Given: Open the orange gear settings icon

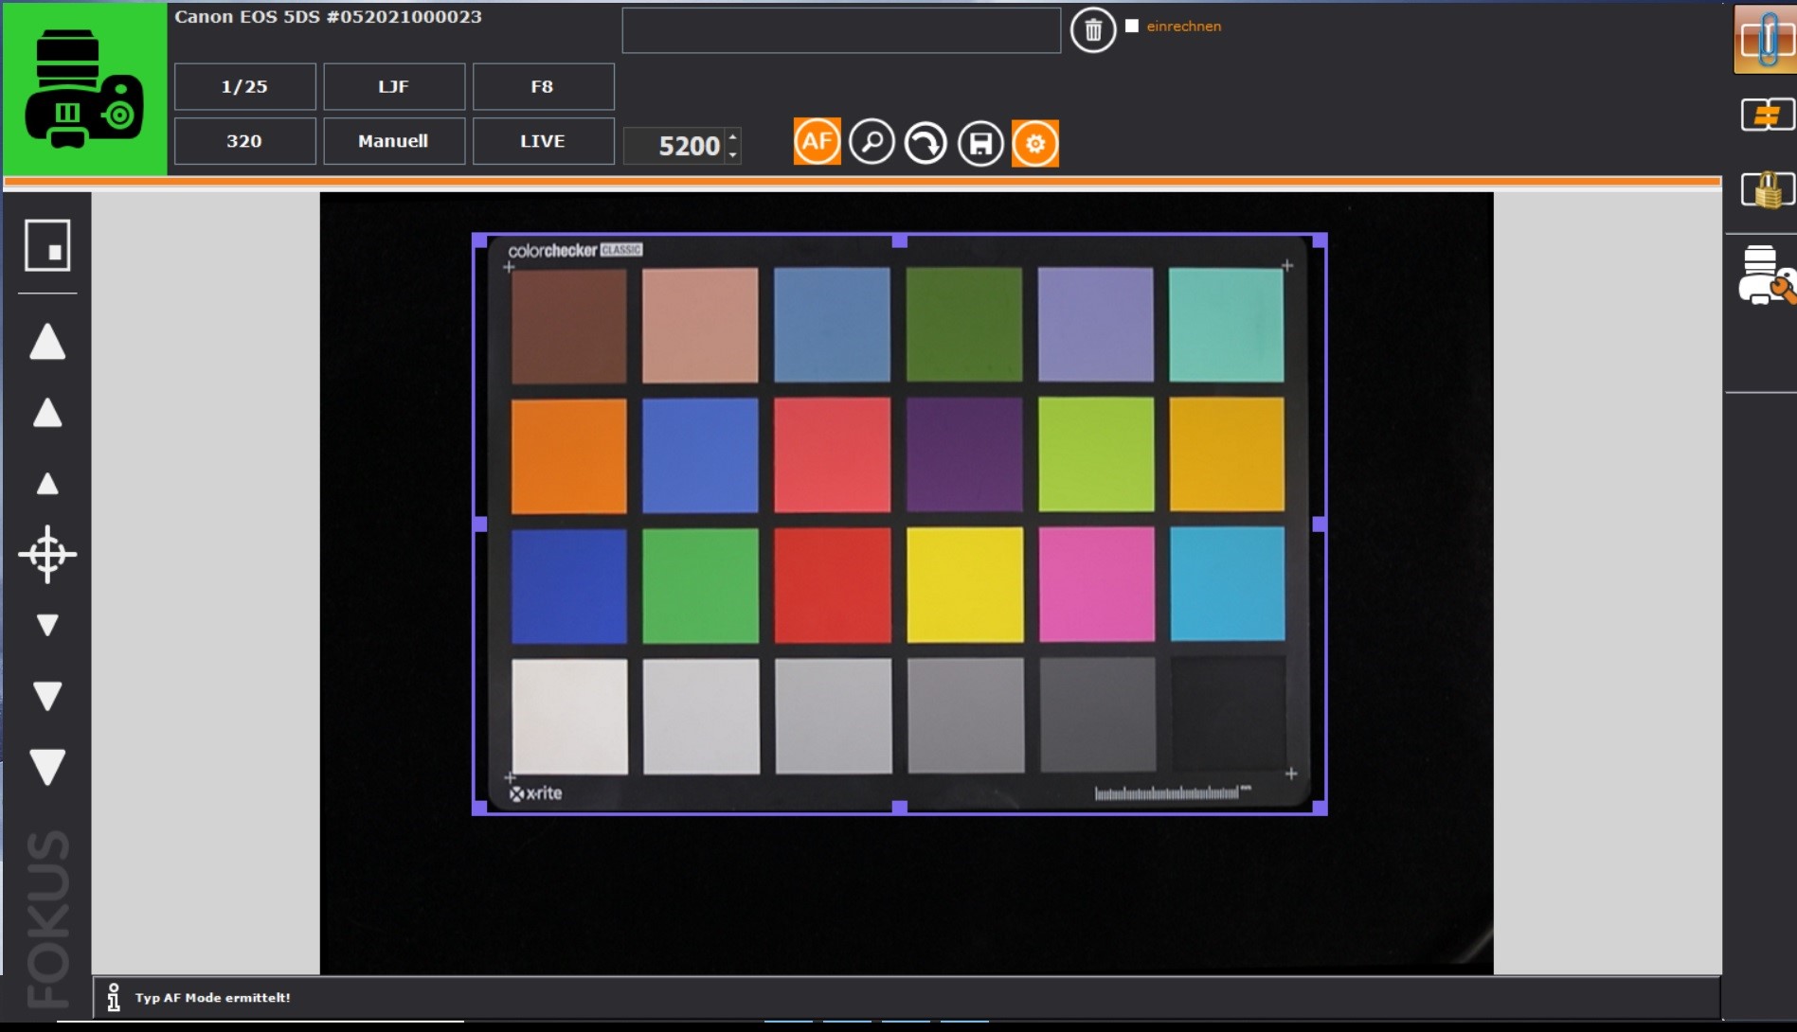Looking at the screenshot, I should 1034,143.
